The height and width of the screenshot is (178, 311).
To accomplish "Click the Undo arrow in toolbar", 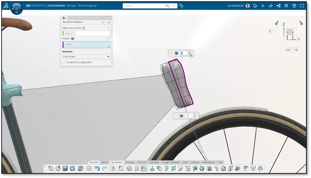I will click(97, 168).
